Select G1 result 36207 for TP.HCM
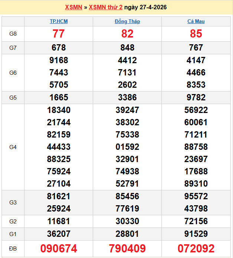Screen dimensions: 233x258 coord(59,234)
